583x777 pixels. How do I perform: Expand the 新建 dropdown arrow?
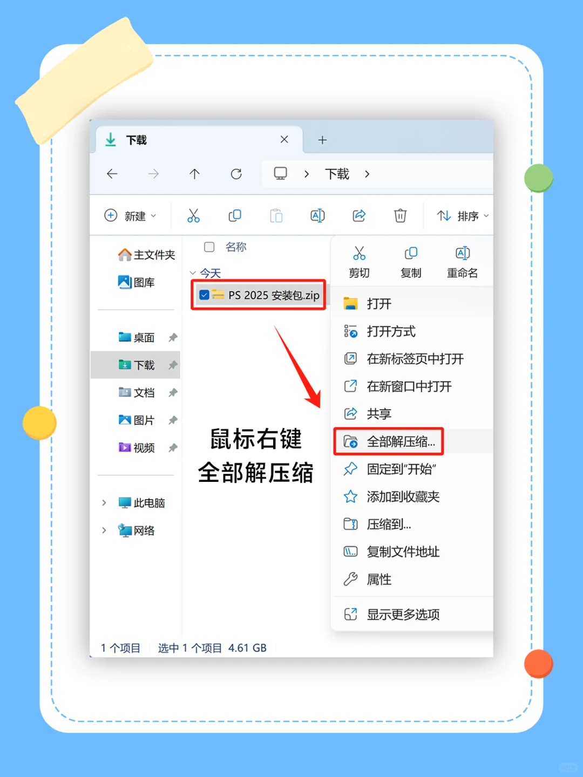[154, 216]
